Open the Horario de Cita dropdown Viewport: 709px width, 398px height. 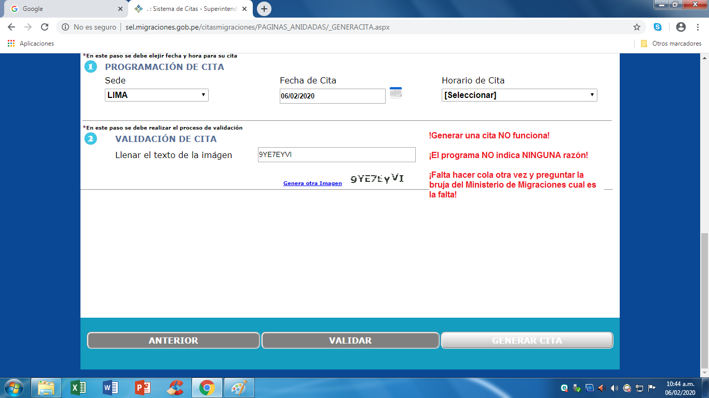pos(519,95)
